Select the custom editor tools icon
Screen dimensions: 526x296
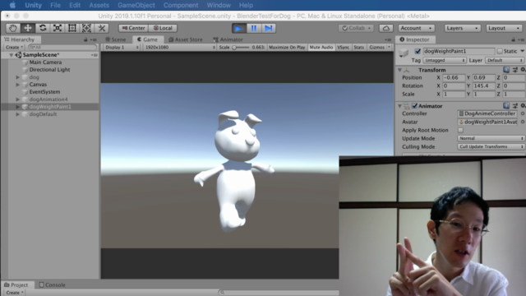(x=102, y=28)
